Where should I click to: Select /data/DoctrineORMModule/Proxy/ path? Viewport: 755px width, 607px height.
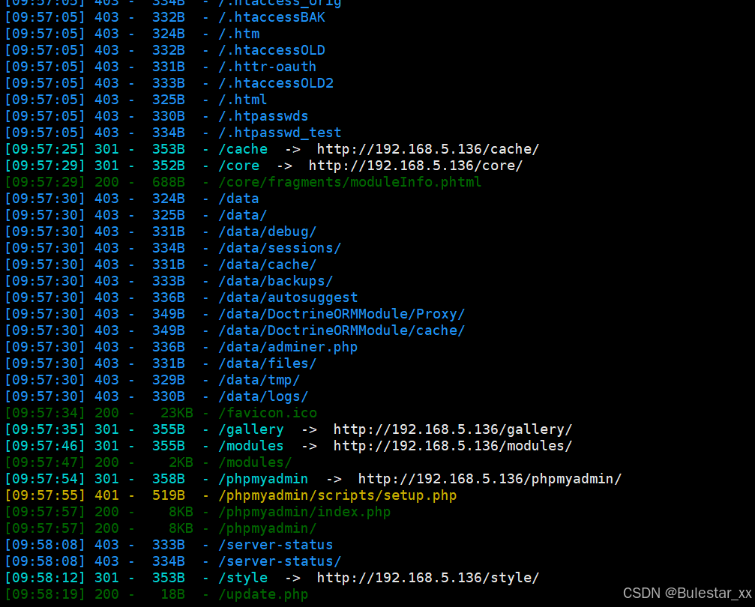click(341, 314)
